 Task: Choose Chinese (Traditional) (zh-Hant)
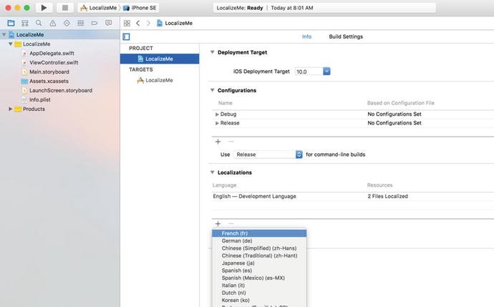pos(259,255)
